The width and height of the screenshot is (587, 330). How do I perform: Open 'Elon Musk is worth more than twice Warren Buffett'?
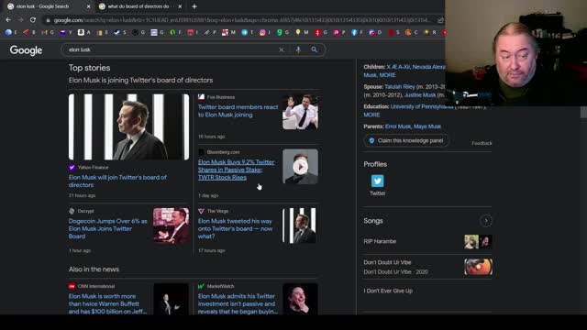pyautogui.click(x=107, y=303)
